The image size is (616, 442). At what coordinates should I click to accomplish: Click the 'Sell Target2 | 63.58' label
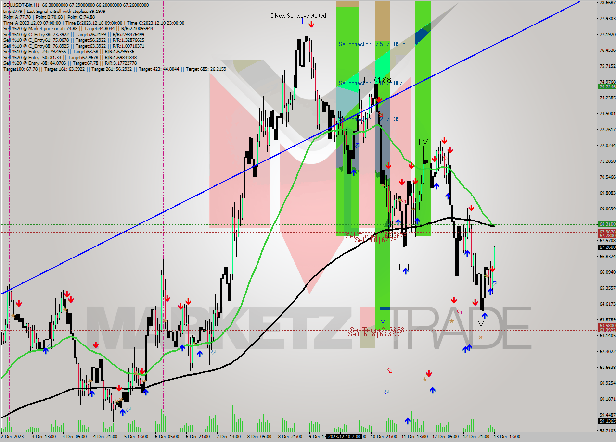click(x=377, y=330)
